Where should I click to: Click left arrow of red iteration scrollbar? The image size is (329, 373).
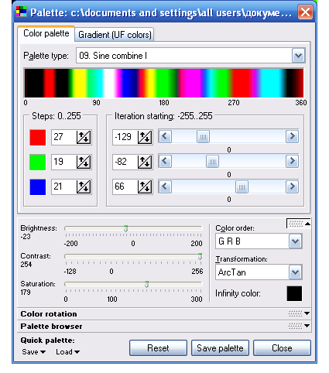[165, 136]
